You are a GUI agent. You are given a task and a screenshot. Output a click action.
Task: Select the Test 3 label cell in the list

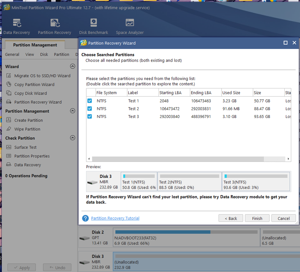tap(134, 116)
